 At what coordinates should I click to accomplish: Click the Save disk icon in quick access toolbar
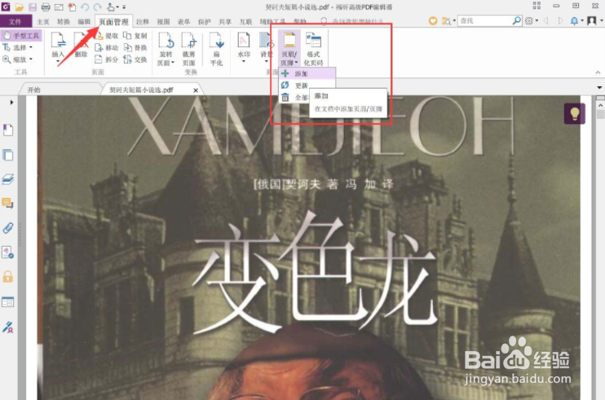click(33, 7)
